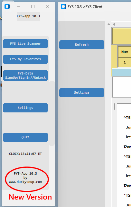
Task: Click the light blue bar under the table
Action: 121,72
